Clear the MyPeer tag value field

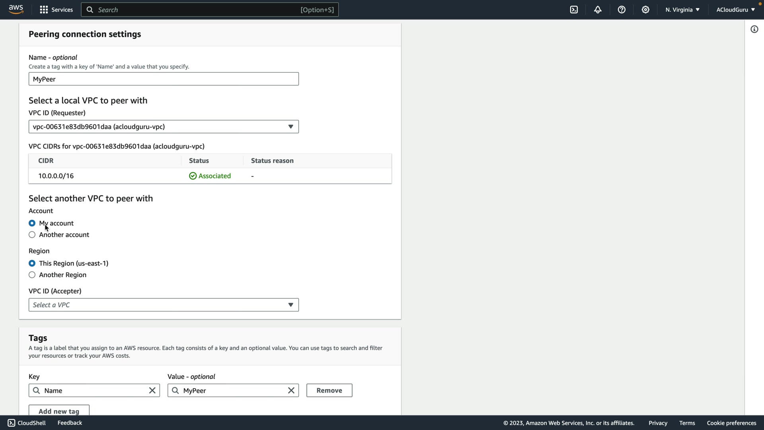click(x=291, y=390)
